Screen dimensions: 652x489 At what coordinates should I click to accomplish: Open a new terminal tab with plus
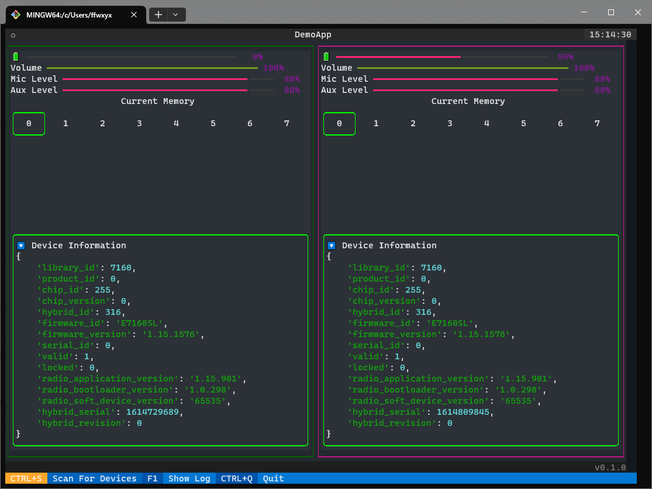click(158, 15)
